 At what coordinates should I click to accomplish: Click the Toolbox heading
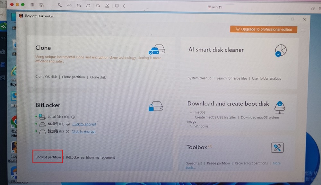click(x=197, y=147)
